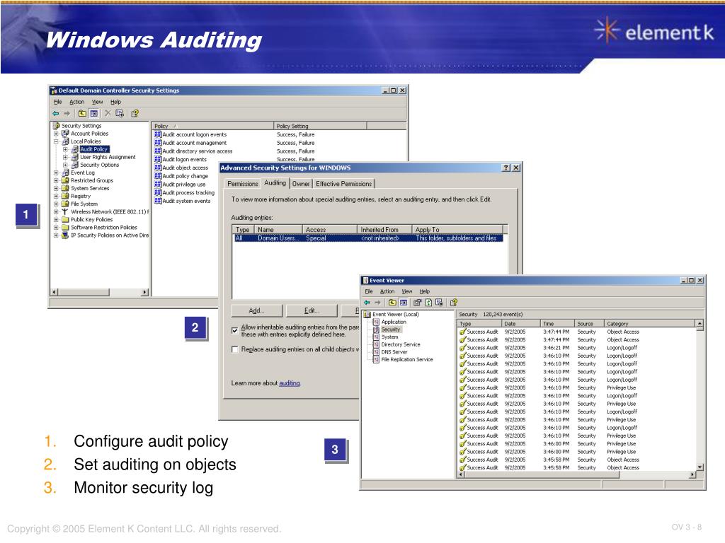Image resolution: width=725 pixels, height=543 pixels.
Task: Select Audit Policy in Local Policies tree
Action: 94,149
